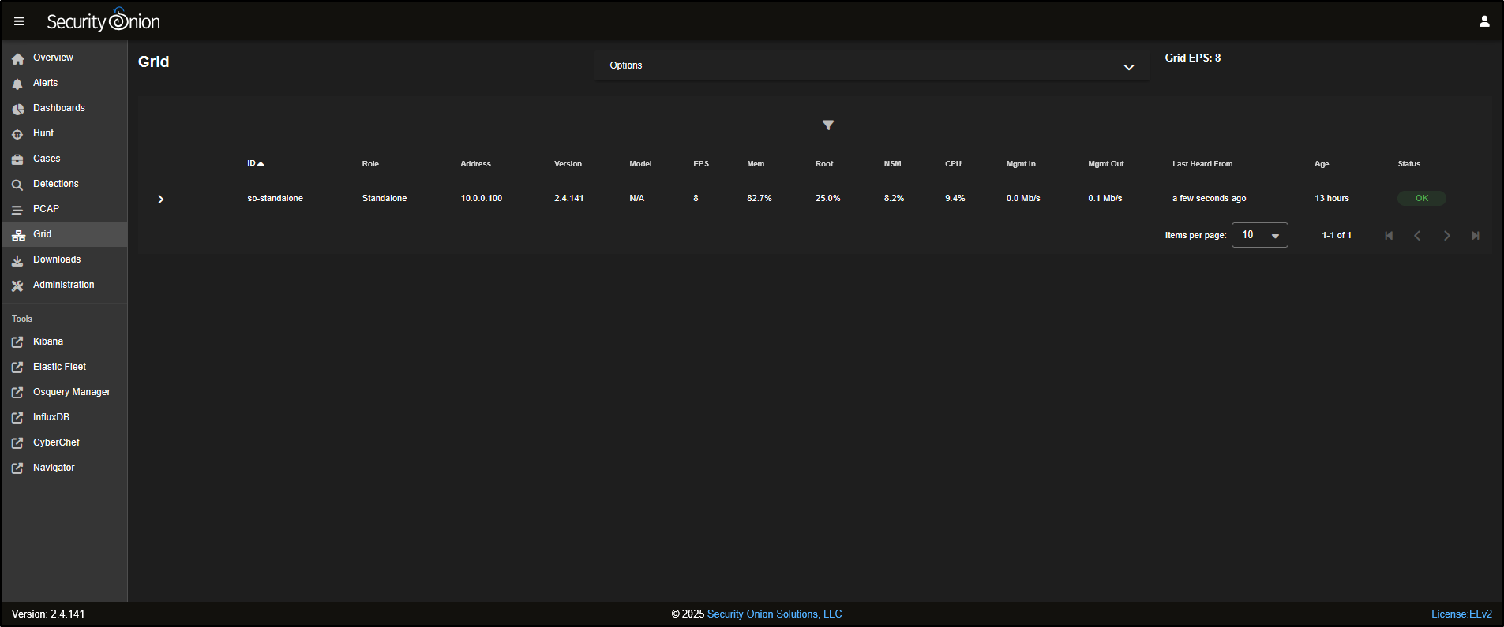Go to the Administration section

click(x=63, y=285)
